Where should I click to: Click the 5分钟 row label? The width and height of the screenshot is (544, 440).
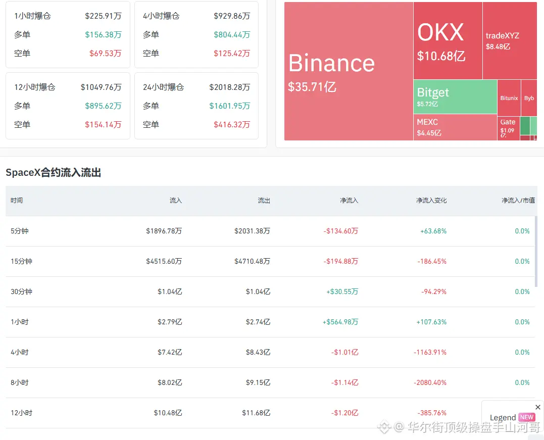[x=19, y=231]
